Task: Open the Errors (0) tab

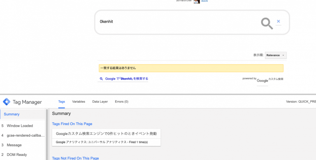Action: point(121,102)
